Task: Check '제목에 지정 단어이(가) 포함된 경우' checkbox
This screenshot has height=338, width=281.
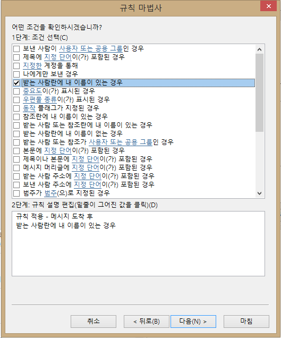Action: [16, 57]
